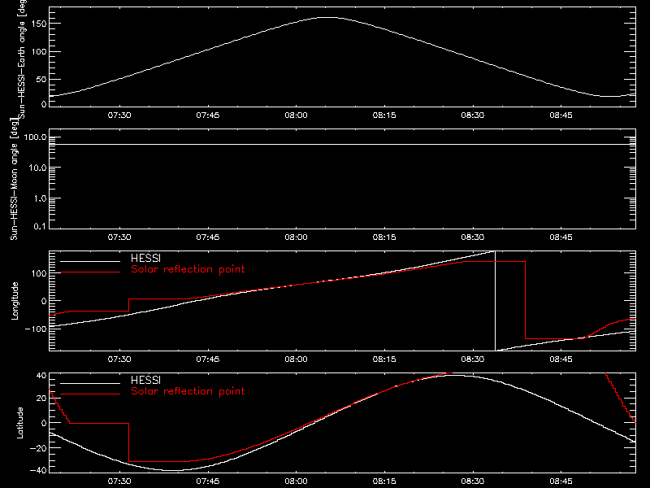Click Solar reflection point legend in Longitude plot

click(188, 269)
